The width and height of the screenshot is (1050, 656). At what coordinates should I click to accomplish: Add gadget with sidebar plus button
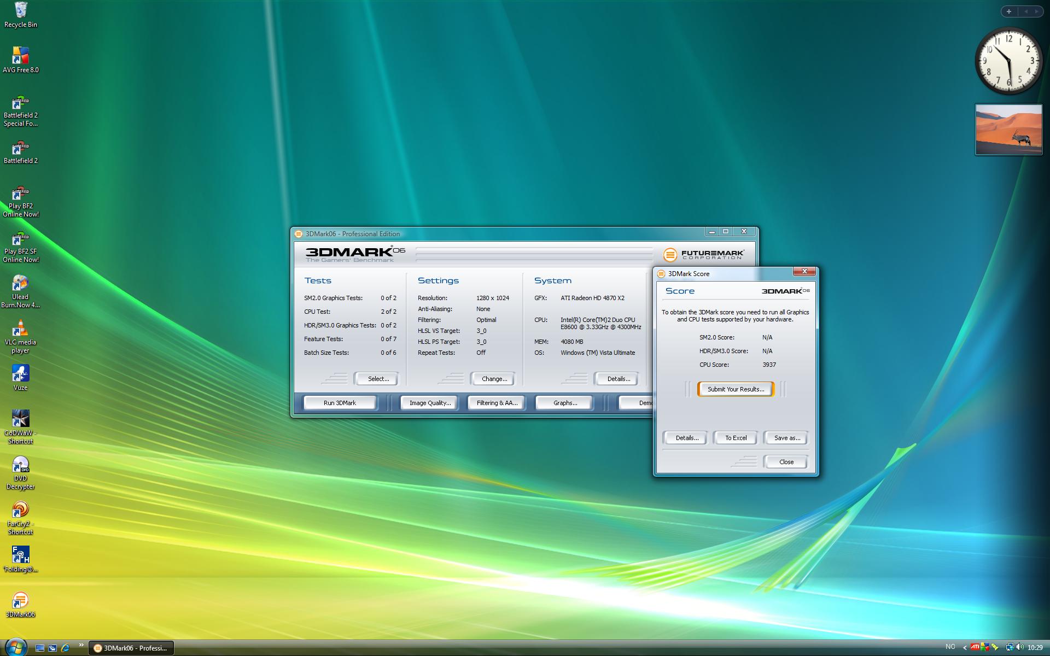[1009, 11]
